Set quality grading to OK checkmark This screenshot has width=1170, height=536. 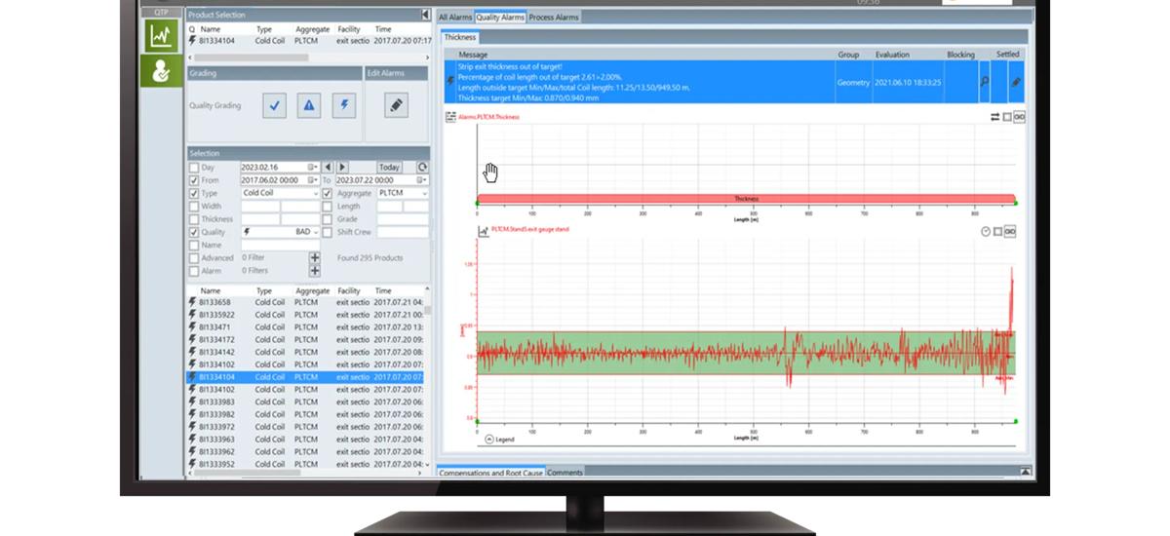(276, 106)
